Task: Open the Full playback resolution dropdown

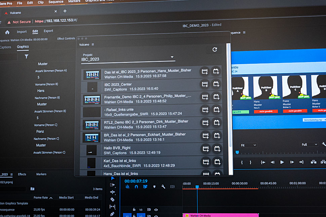Action: pos(310,145)
